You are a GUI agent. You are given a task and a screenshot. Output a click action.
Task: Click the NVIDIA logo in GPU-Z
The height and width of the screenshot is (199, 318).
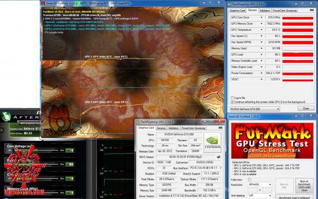point(212,143)
